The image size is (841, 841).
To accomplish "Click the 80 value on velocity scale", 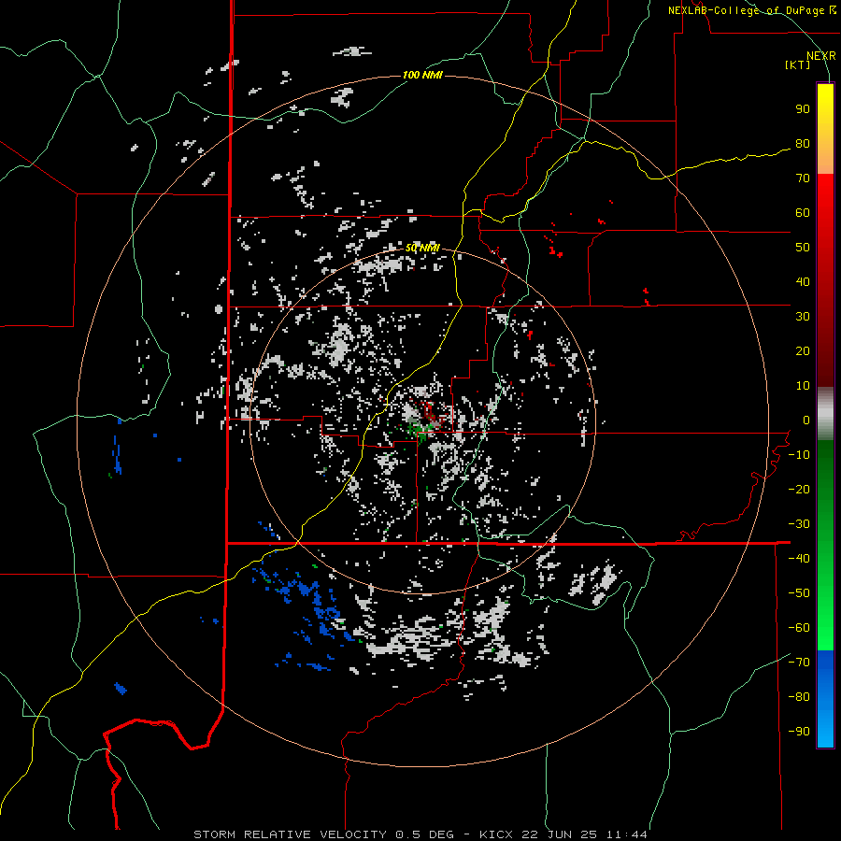I will click(803, 144).
